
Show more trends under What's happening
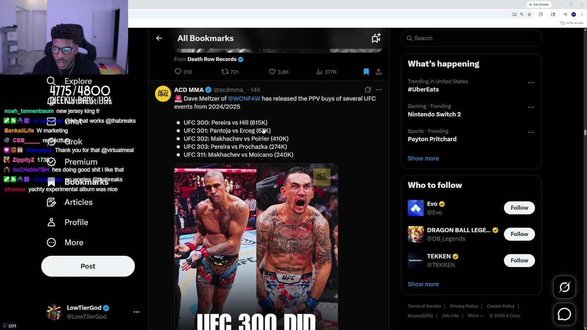pos(423,158)
